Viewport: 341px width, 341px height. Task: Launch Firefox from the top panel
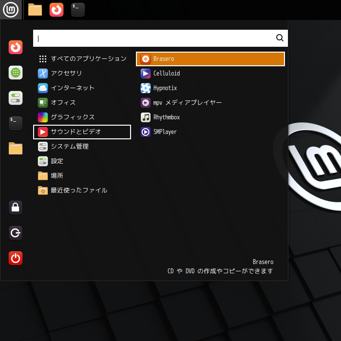click(x=57, y=10)
